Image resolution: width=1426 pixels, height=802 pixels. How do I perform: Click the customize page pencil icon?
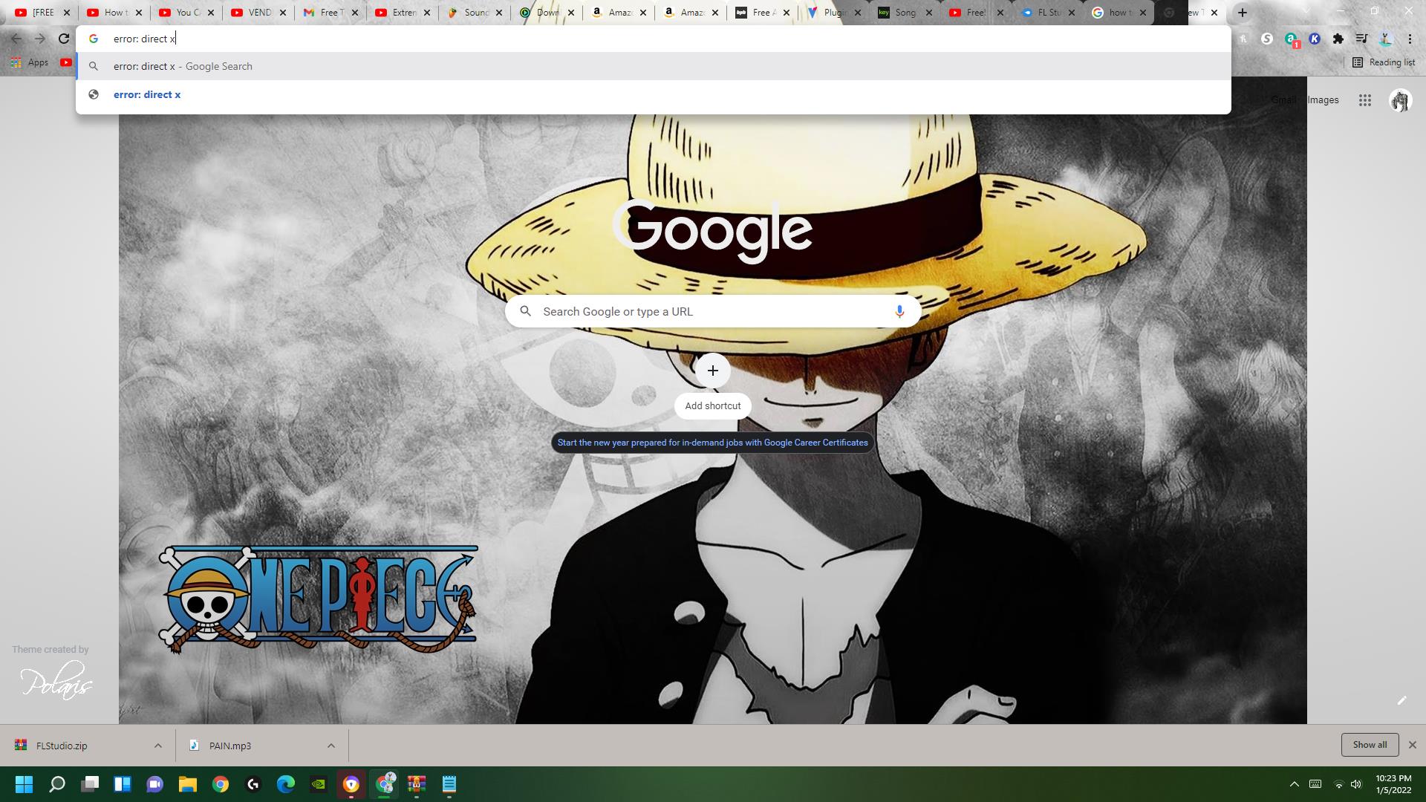coord(1401,700)
